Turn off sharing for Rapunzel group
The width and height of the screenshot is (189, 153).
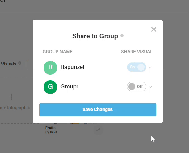137,67
